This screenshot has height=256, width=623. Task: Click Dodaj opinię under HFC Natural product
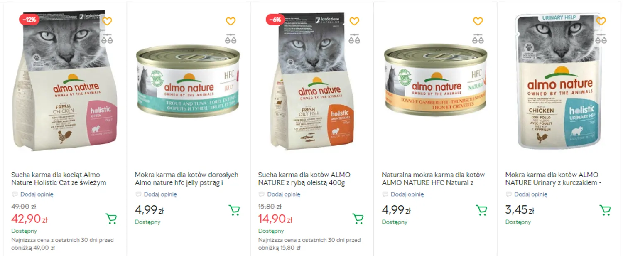coord(407,194)
